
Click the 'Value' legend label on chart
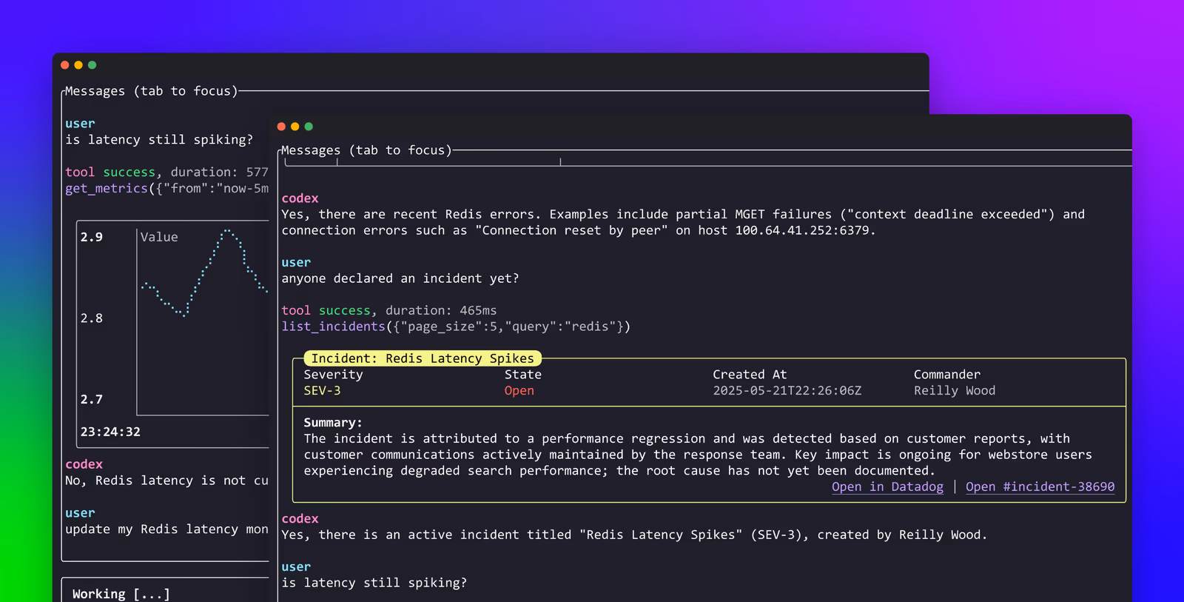(x=159, y=237)
